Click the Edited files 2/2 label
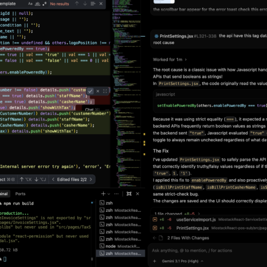The height and width of the screenshot is (267, 267). click(x=72, y=179)
